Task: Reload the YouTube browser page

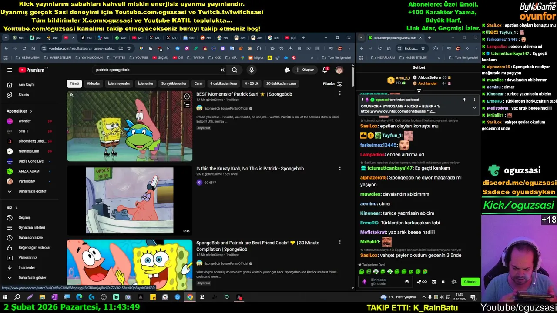Action: tap(24, 48)
